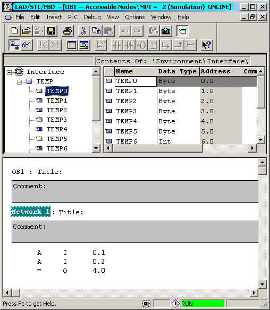
Task: Toggle the Overviews pane icon
Action: point(182,31)
